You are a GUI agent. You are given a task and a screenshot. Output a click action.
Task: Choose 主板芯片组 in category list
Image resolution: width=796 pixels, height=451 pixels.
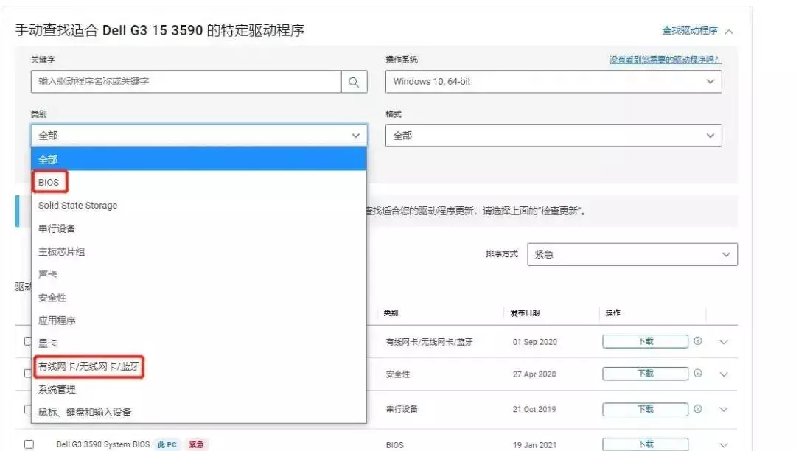(199, 251)
